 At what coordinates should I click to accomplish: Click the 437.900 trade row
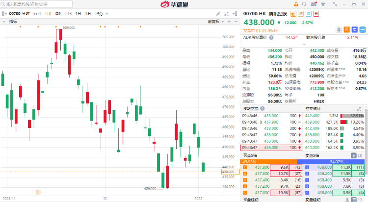271,122
